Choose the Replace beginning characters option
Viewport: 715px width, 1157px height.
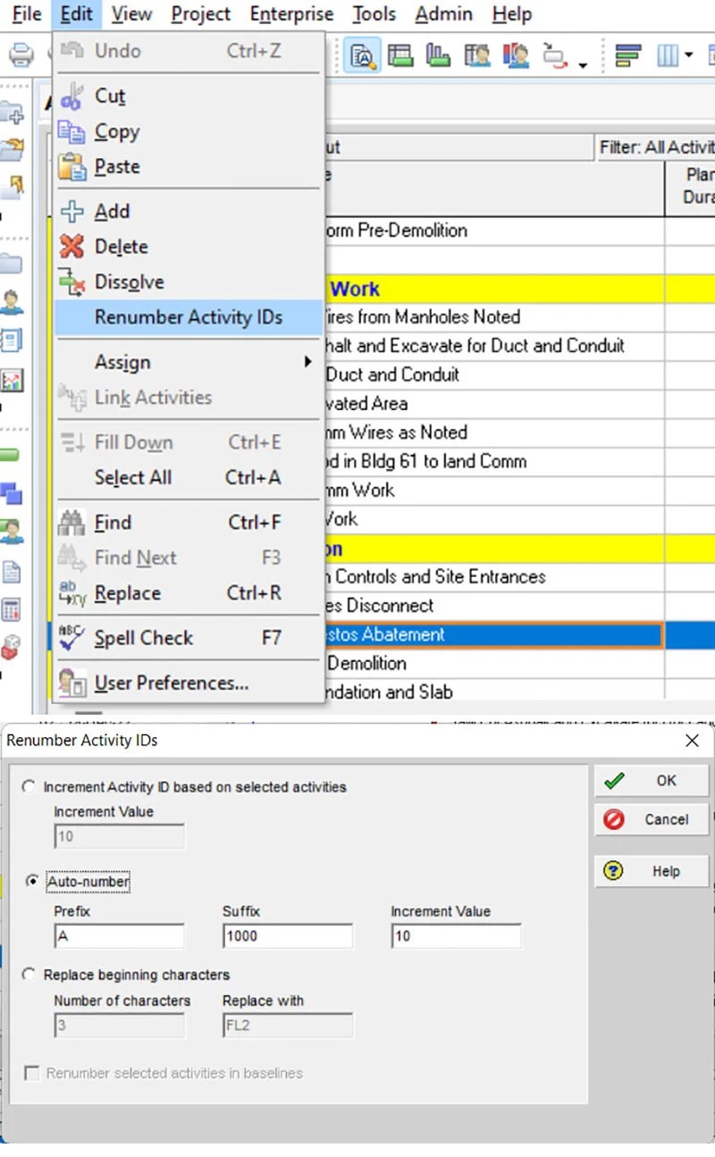[29, 975]
